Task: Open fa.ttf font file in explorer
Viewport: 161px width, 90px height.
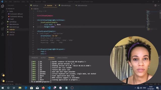Action: pos(12,19)
